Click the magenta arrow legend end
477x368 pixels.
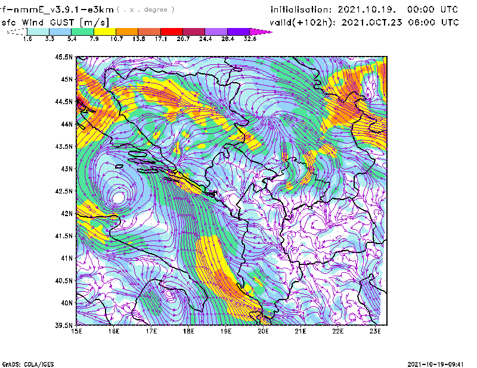261,32
